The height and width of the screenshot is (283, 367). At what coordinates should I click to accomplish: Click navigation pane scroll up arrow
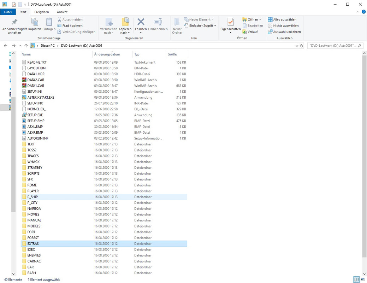(x=13, y=54)
